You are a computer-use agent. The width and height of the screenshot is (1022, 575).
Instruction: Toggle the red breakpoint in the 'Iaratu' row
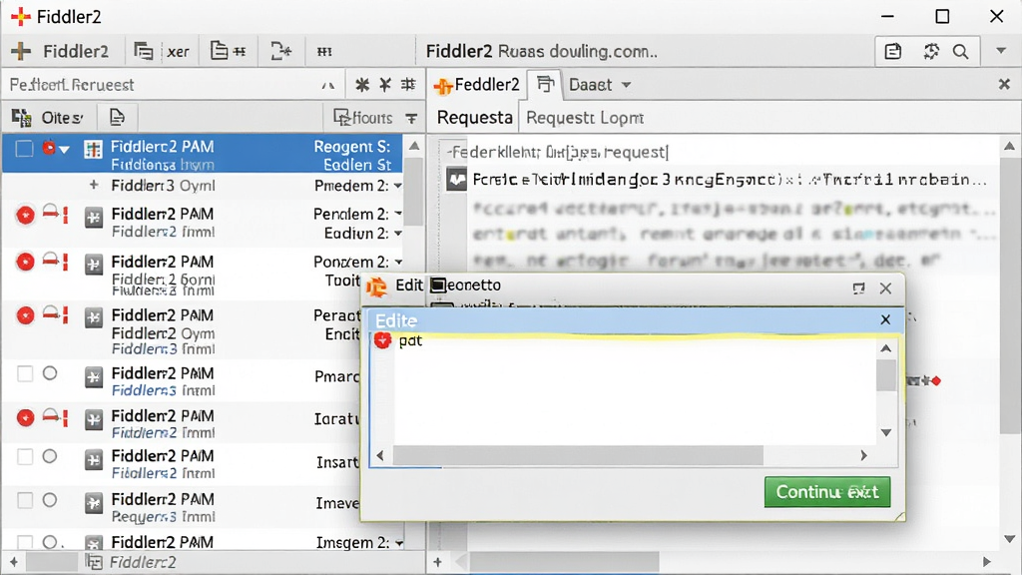[25, 418]
